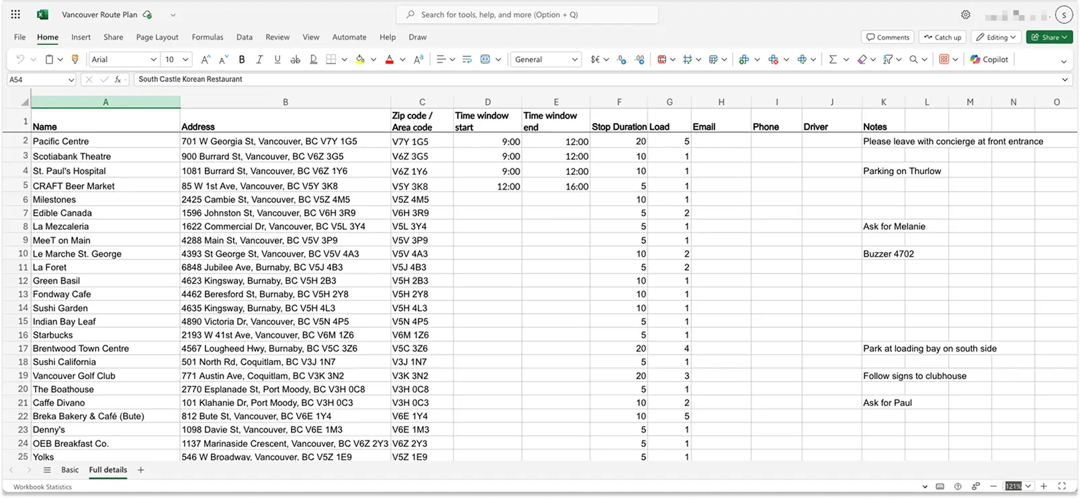This screenshot has height=498, width=1080.
Task: Click the insert function fx icon
Action: coord(118,79)
